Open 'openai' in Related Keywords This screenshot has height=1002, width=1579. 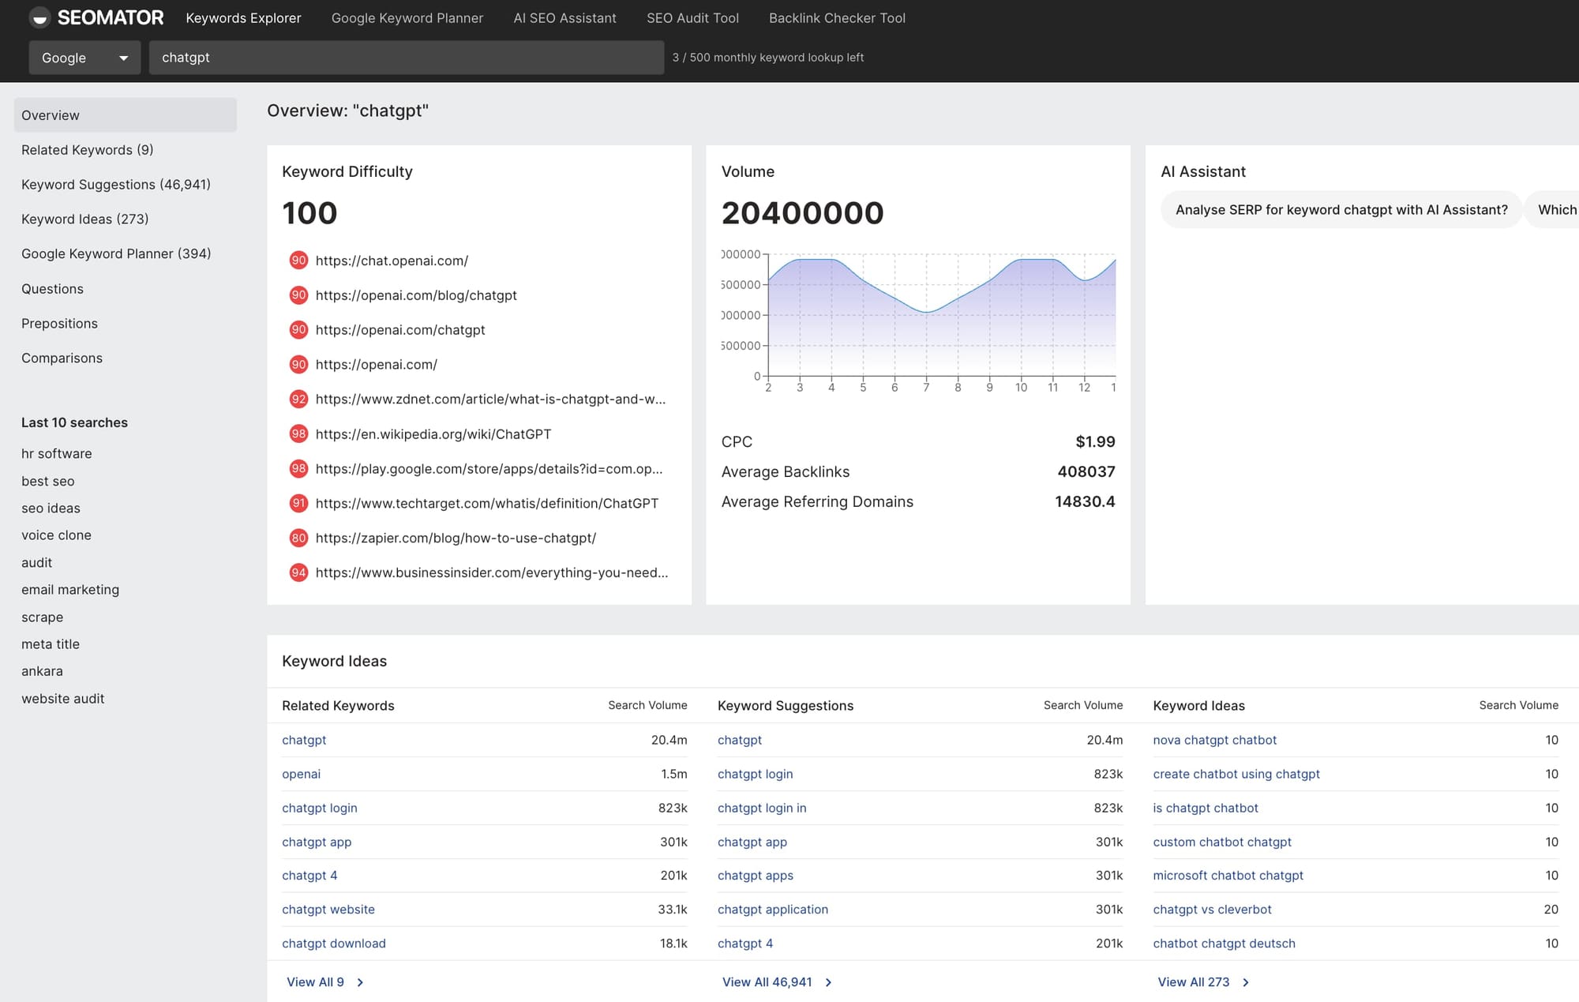point(301,775)
